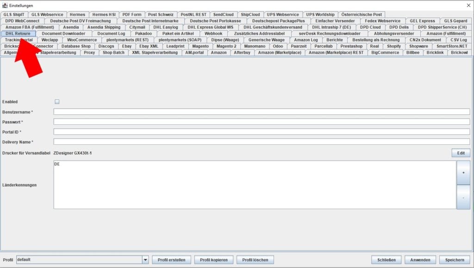Click the Benutzername input field
This screenshot has height=268, width=474.
pyautogui.click(x=262, y=112)
